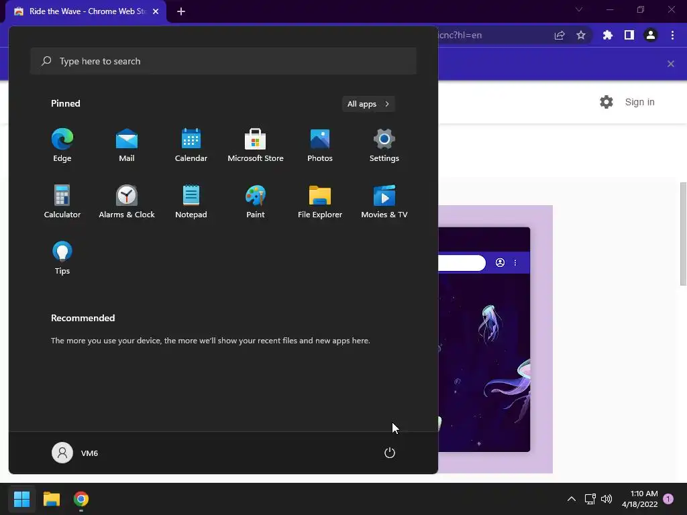
Task: Launch Notepad from pinned apps
Action: 191,201
